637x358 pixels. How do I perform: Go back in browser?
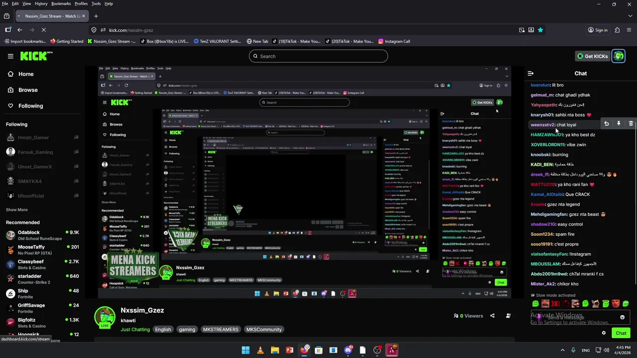(20, 30)
